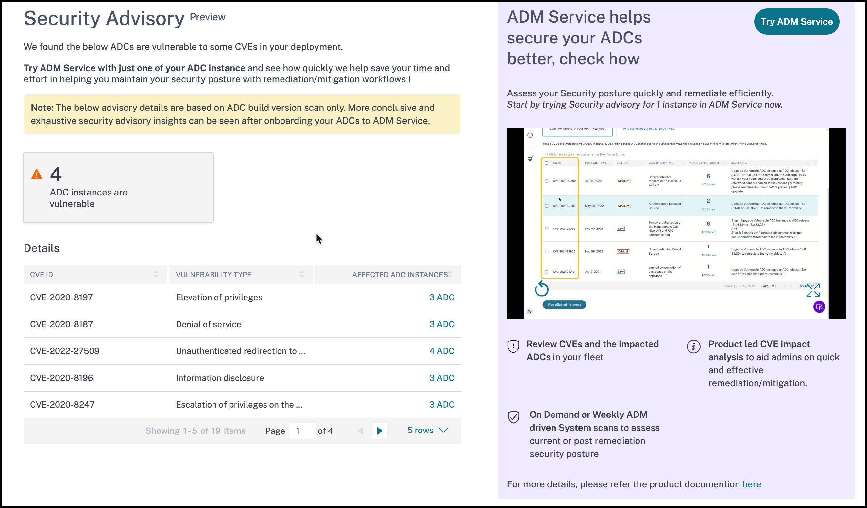Viewport: 867px width, 508px height.
Task: Click the cart icon in preview sidebar
Action: click(530, 159)
